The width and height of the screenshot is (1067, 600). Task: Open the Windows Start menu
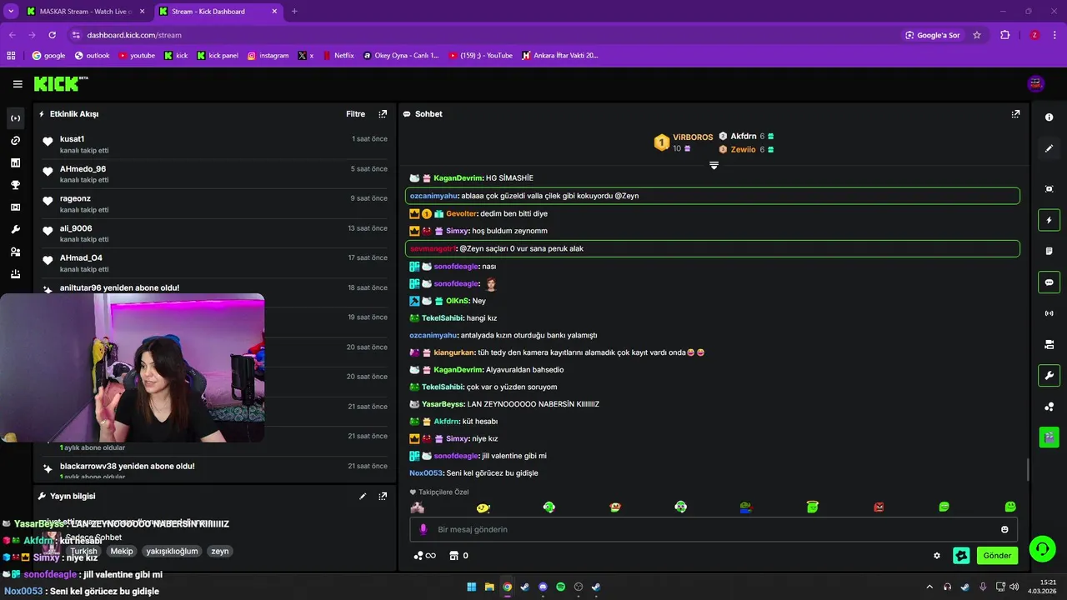pyautogui.click(x=472, y=587)
